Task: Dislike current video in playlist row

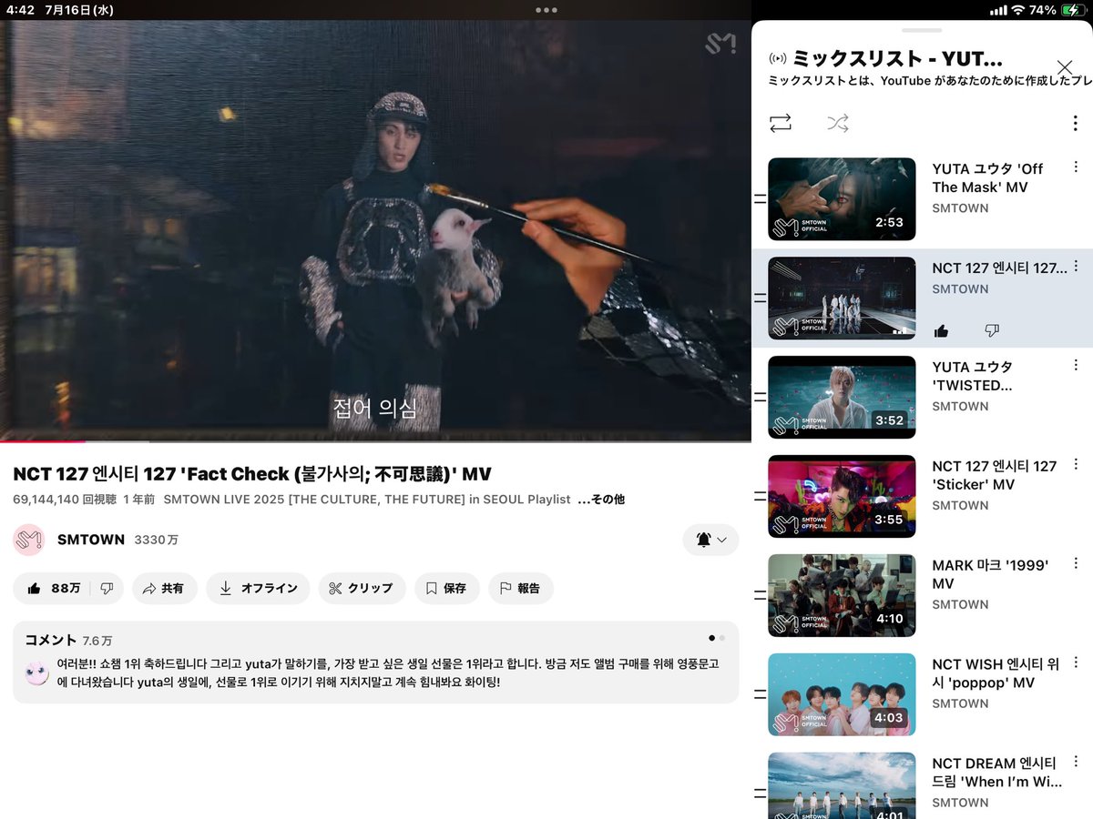Action: [992, 330]
